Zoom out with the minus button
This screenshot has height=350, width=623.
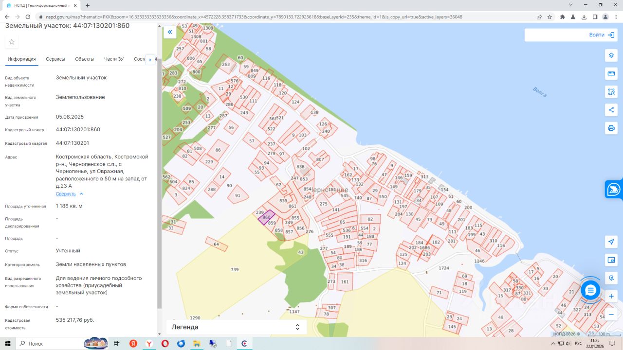[611, 314]
